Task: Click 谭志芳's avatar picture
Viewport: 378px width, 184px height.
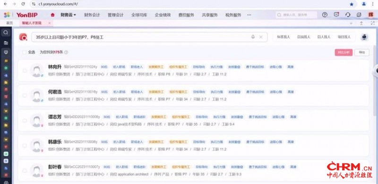Action: click(37, 121)
